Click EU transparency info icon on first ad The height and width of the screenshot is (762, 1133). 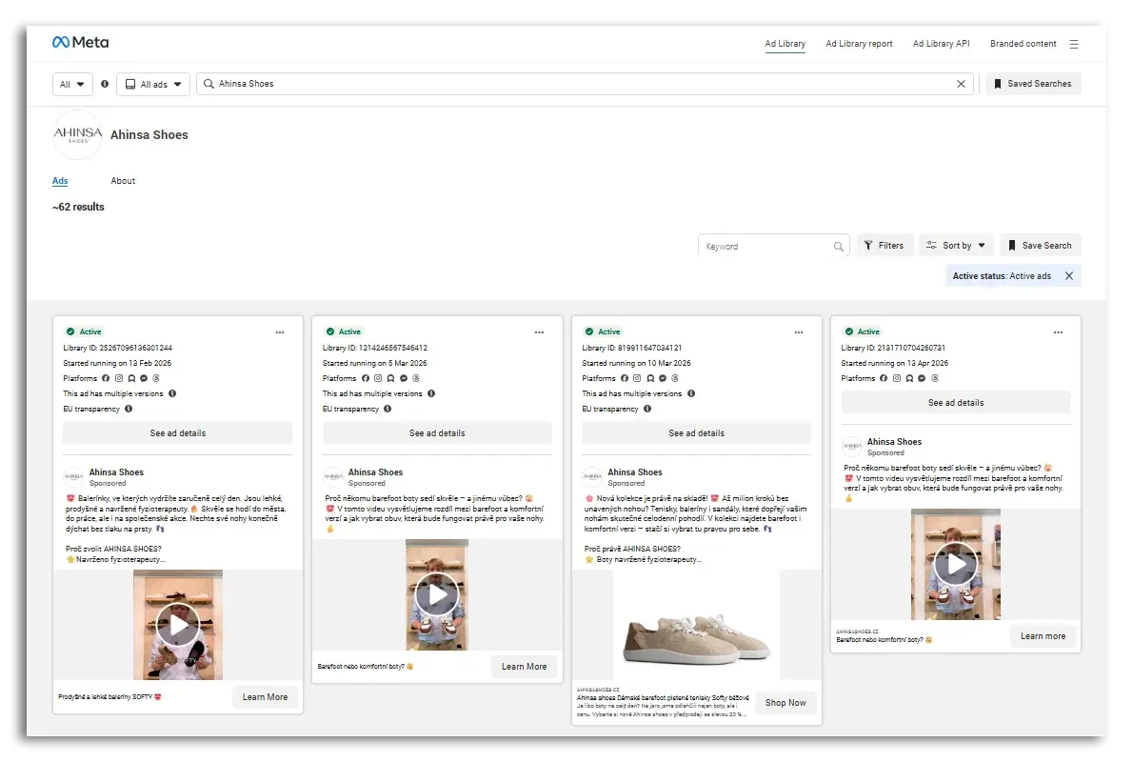pyautogui.click(x=129, y=409)
